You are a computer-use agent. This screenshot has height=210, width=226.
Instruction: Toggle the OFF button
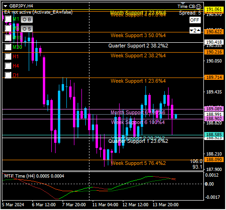pos(195,20)
